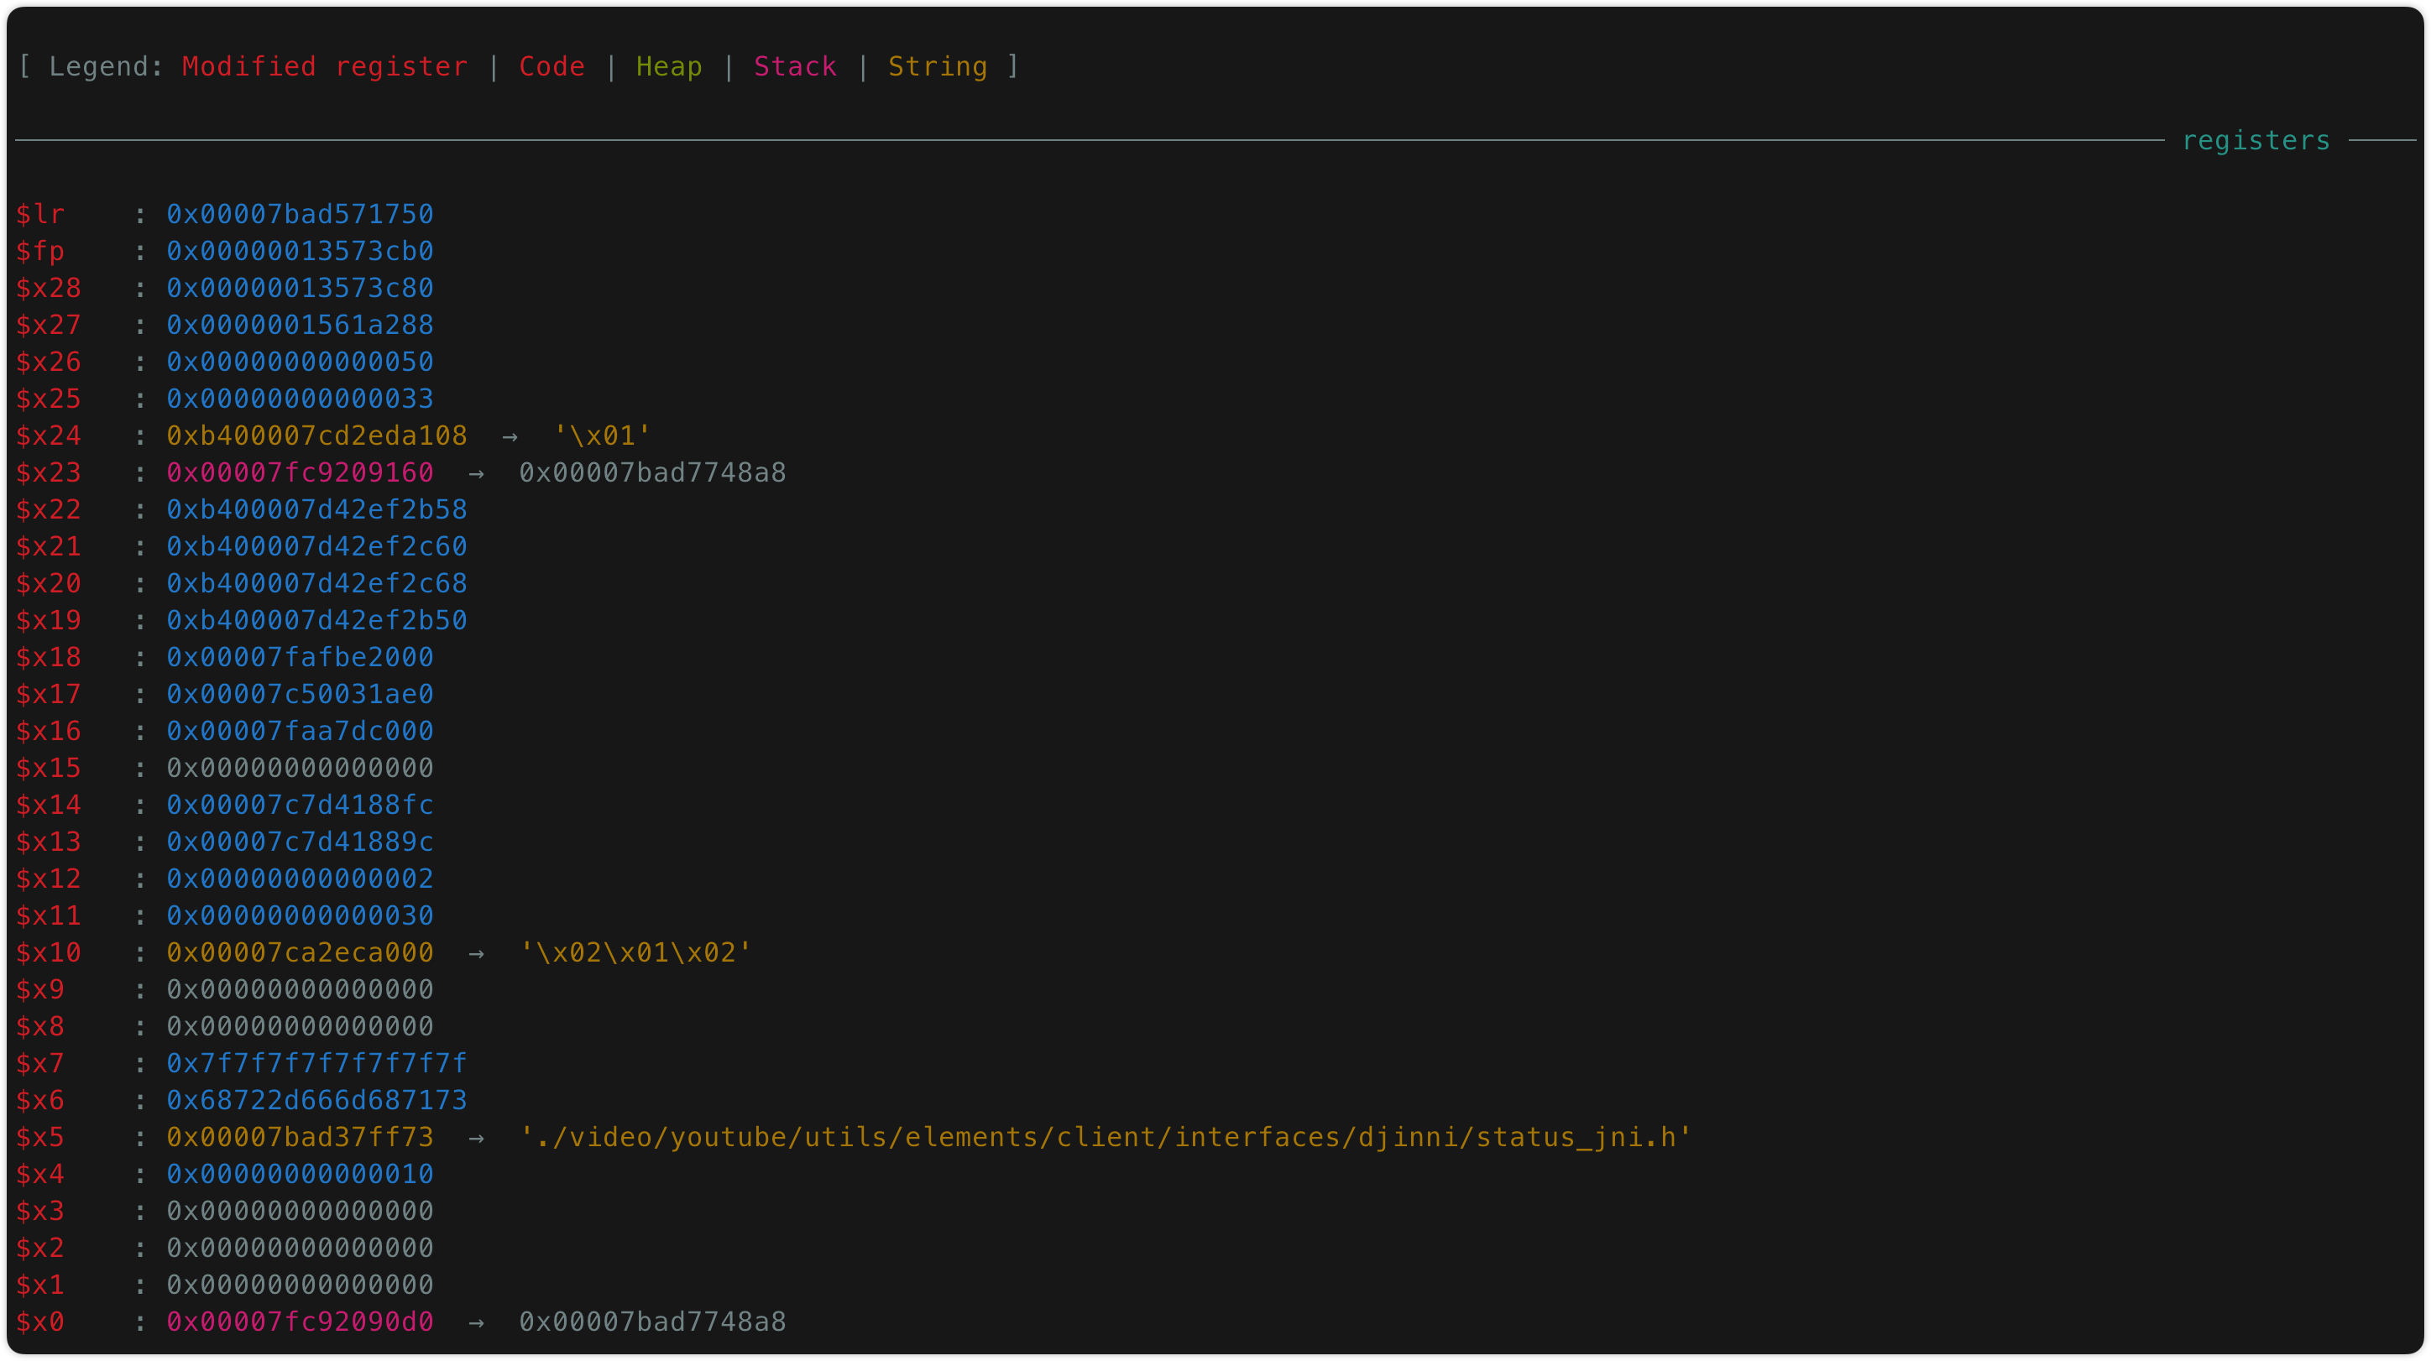Select the $x5 register name
This screenshot has height=1361, width=2431.
click(40, 1138)
